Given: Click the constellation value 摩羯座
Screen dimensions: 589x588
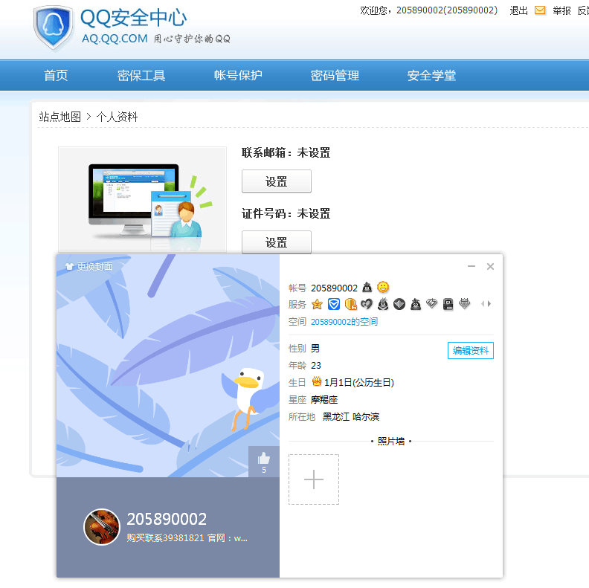Looking at the screenshot, I should (324, 399).
